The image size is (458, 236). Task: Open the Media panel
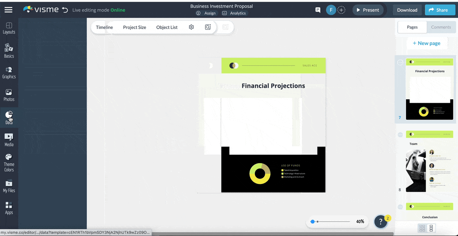tap(9, 139)
